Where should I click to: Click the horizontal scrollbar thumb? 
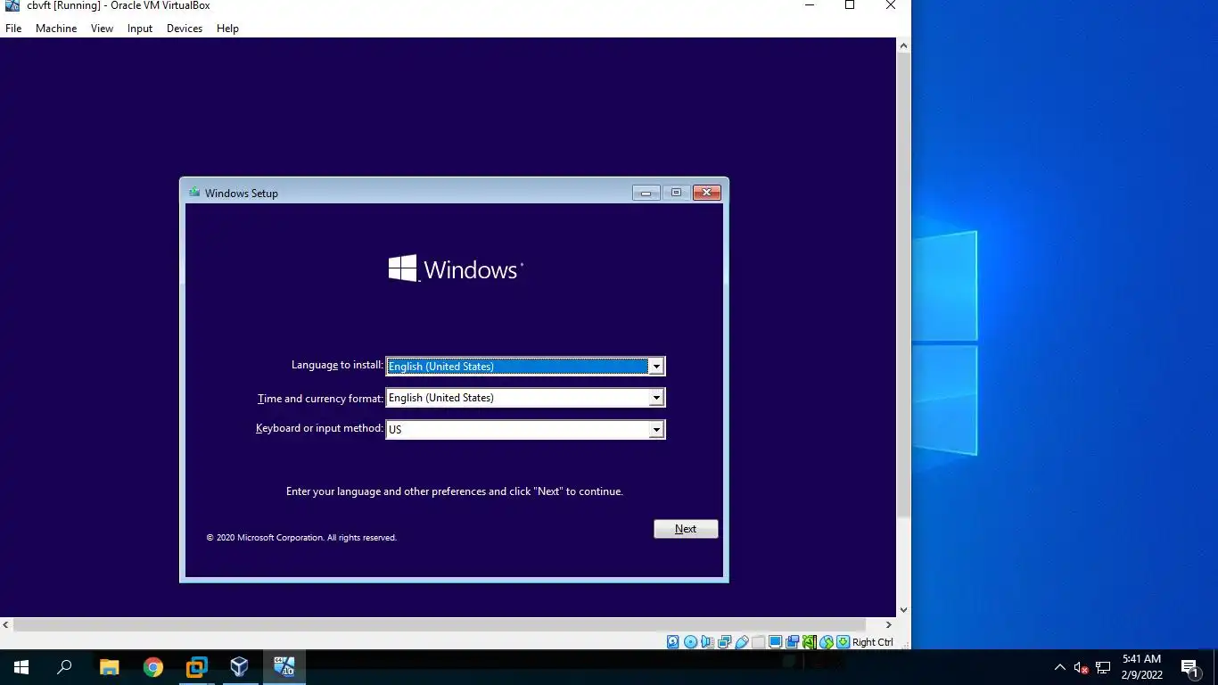[x=440, y=624]
